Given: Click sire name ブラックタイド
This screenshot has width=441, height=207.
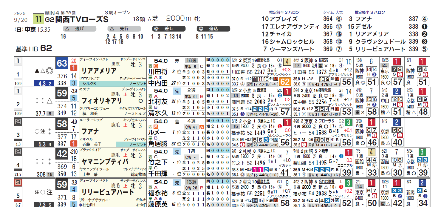Looking at the screenshot, I should [x=89, y=150].
